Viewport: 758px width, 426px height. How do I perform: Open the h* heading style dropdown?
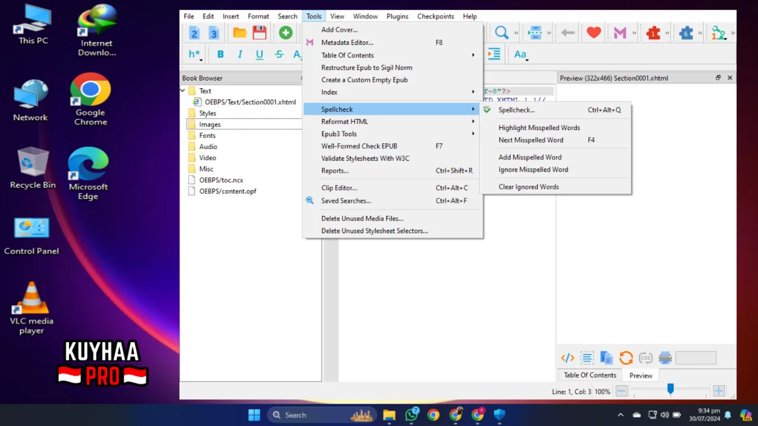pos(195,54)
